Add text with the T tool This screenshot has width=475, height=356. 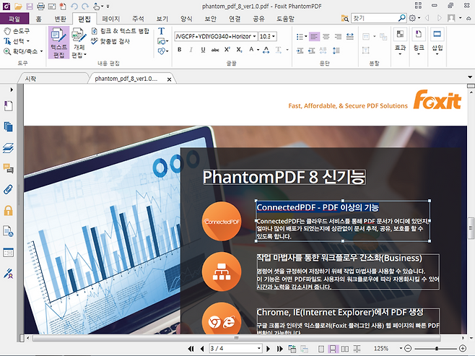point(162,31)
